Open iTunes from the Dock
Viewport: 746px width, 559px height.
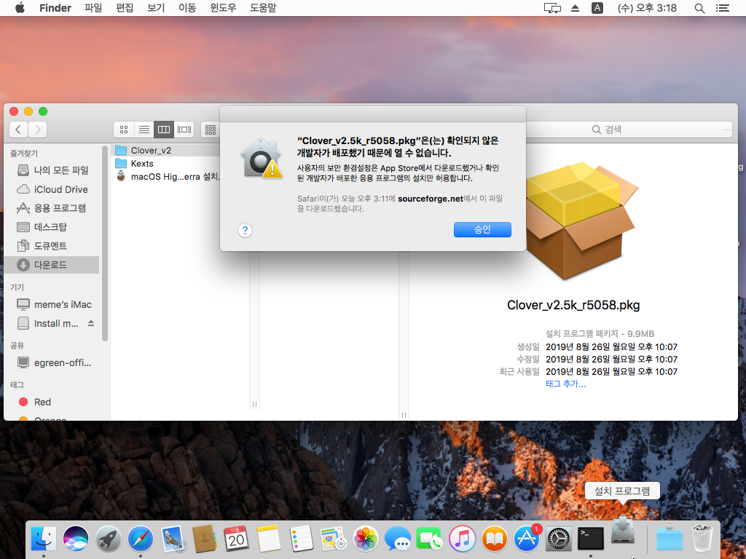click(x=462, y=539)
